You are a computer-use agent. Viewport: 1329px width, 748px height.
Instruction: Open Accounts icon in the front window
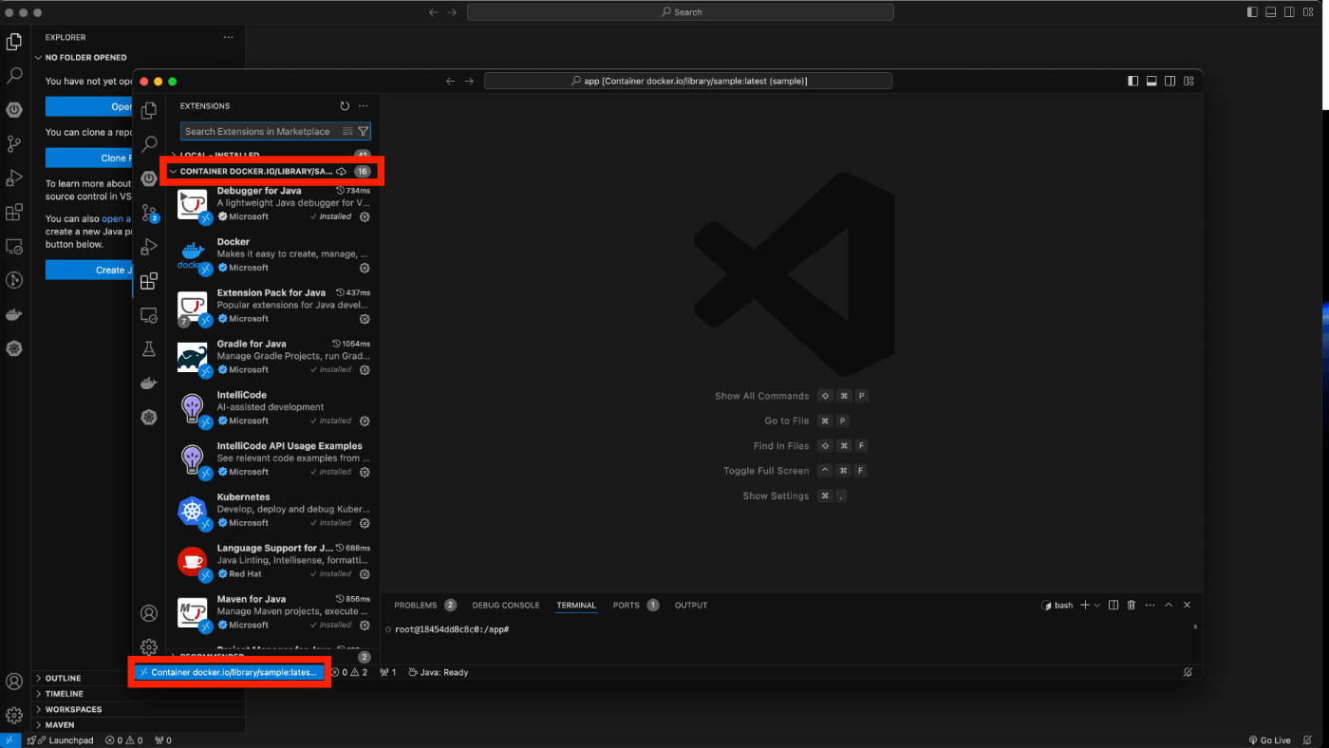[149, 613]
